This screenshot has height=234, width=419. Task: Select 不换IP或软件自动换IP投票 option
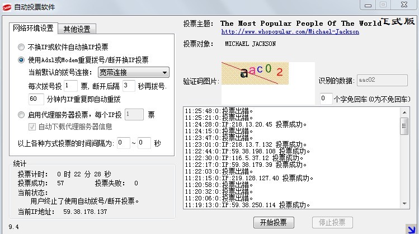tap(21, 47)
